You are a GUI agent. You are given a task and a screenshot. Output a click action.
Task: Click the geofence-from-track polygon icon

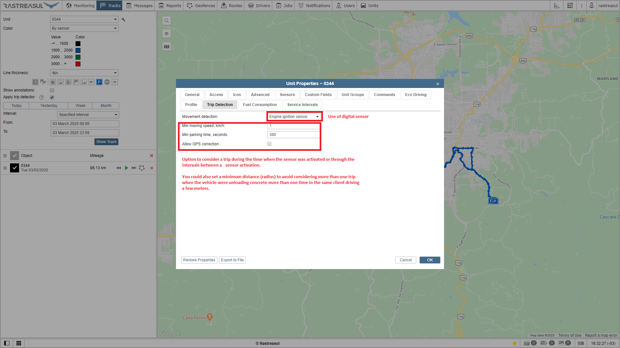(142, 168)
